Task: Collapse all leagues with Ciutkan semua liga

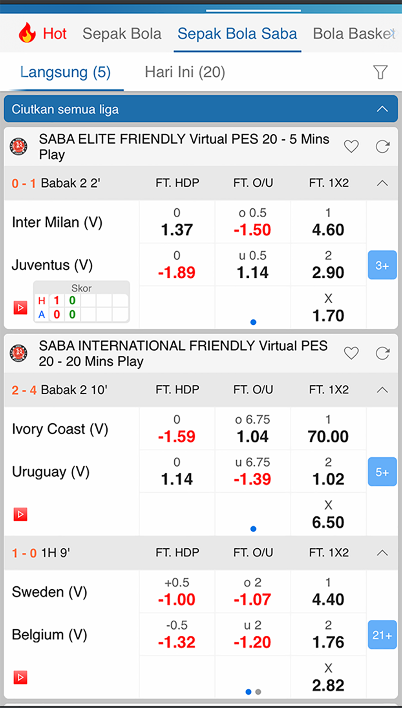Action: (201, 109)
